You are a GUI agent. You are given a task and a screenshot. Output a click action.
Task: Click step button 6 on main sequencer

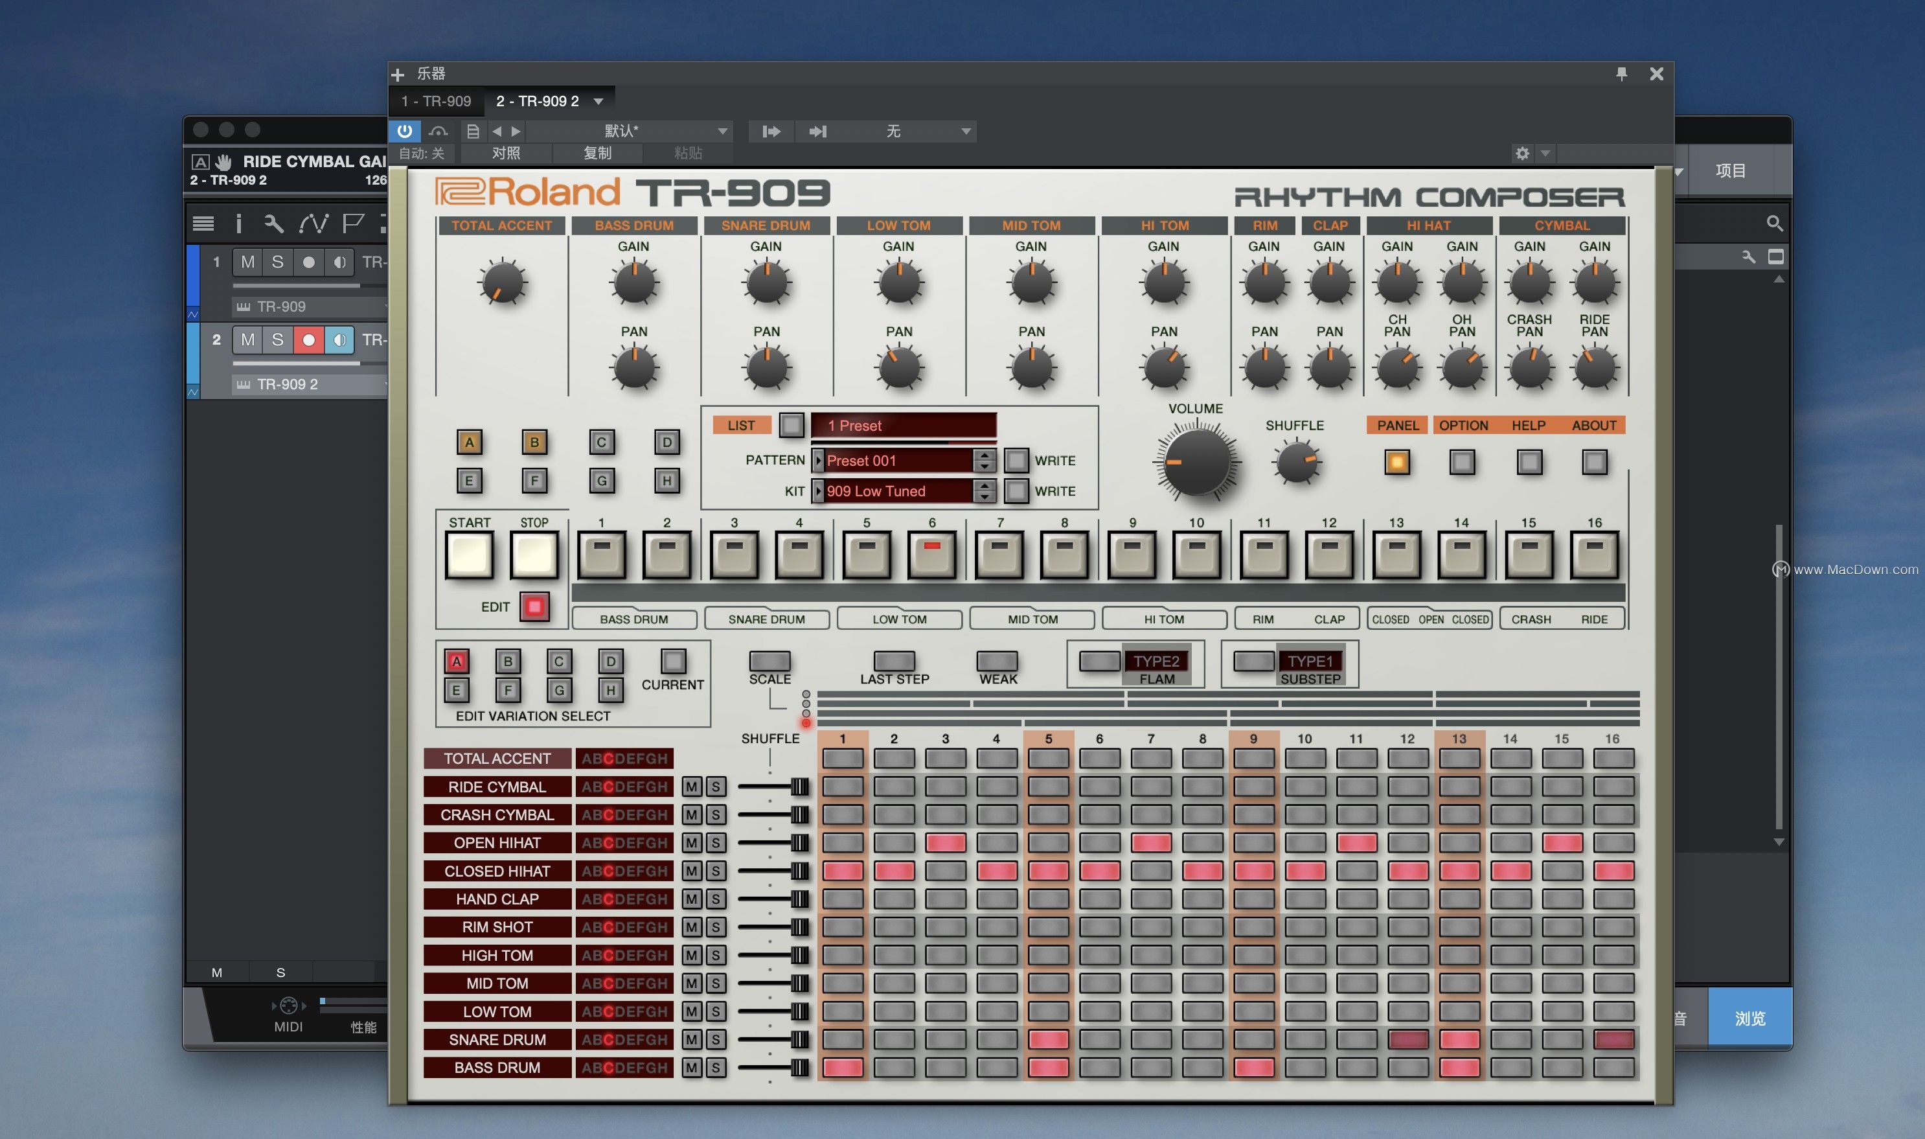931,555
